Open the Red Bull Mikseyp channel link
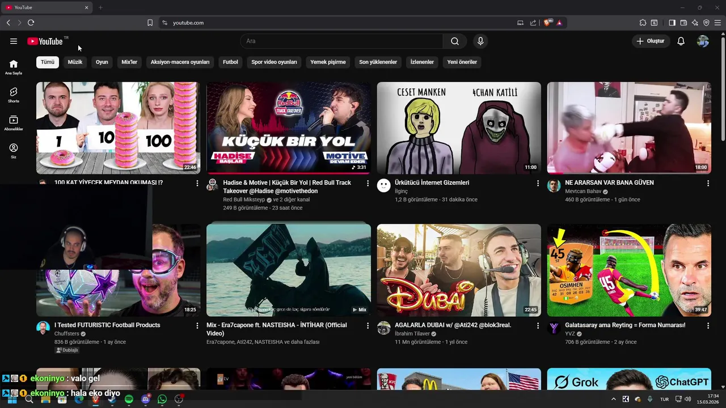Screen dimensions: 726x408 244,199
